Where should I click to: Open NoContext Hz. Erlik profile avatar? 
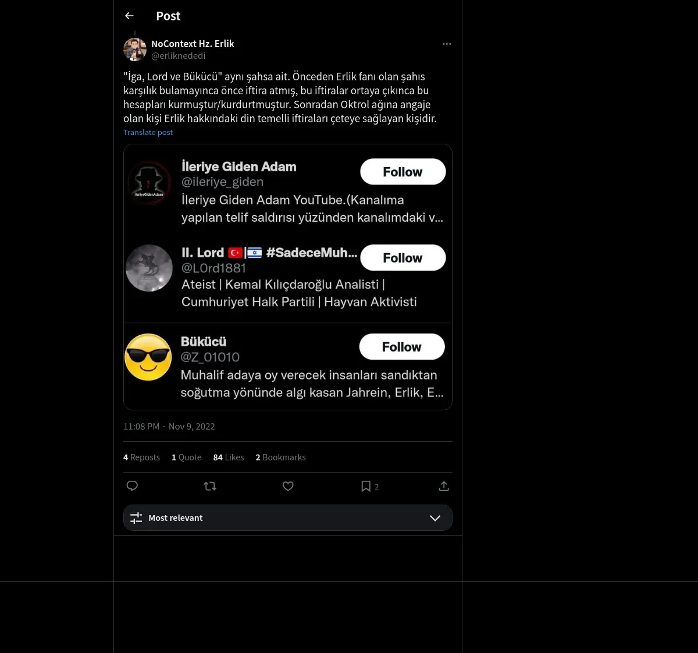[135, 50]
